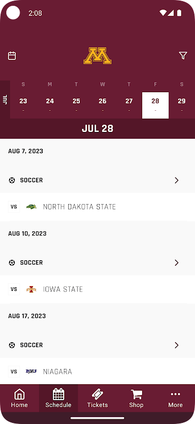Tap the JUL month label

[5, 100]
